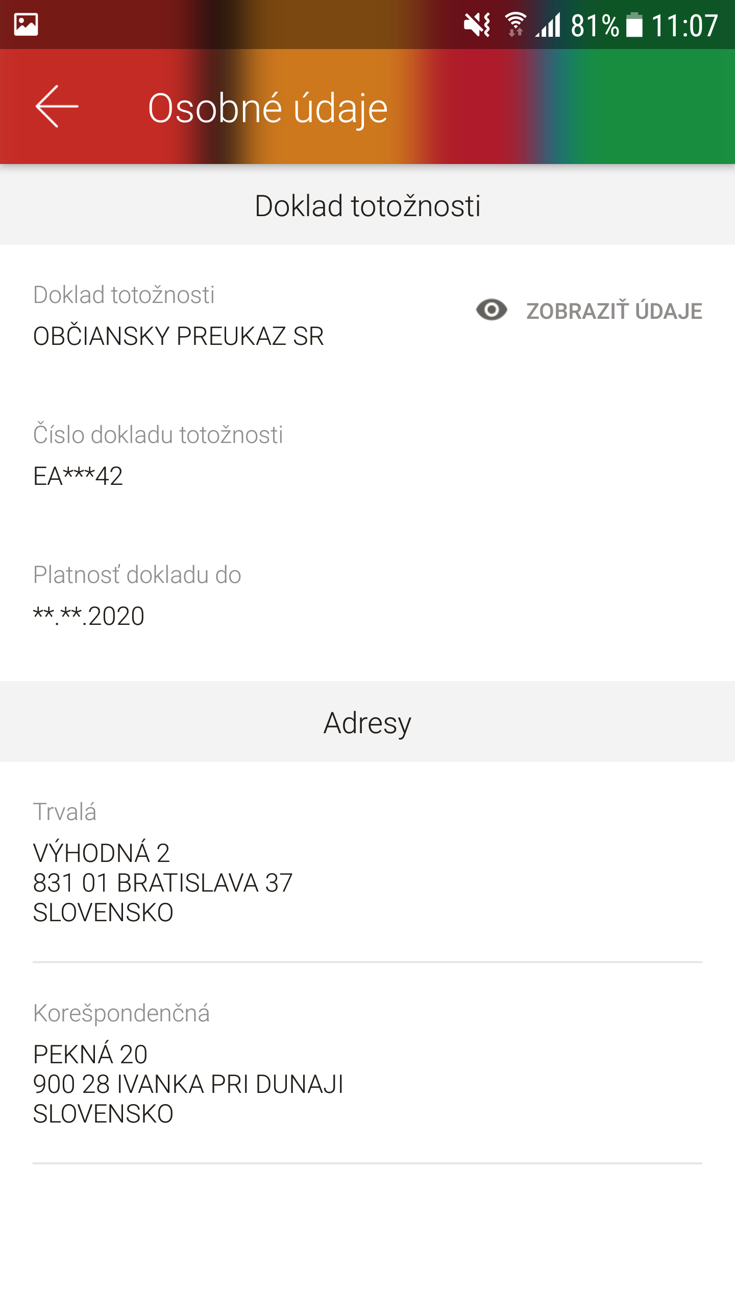Tap the masked validity date **.**.2020
The image size is (735, 1308).
(x=89, y=616)
